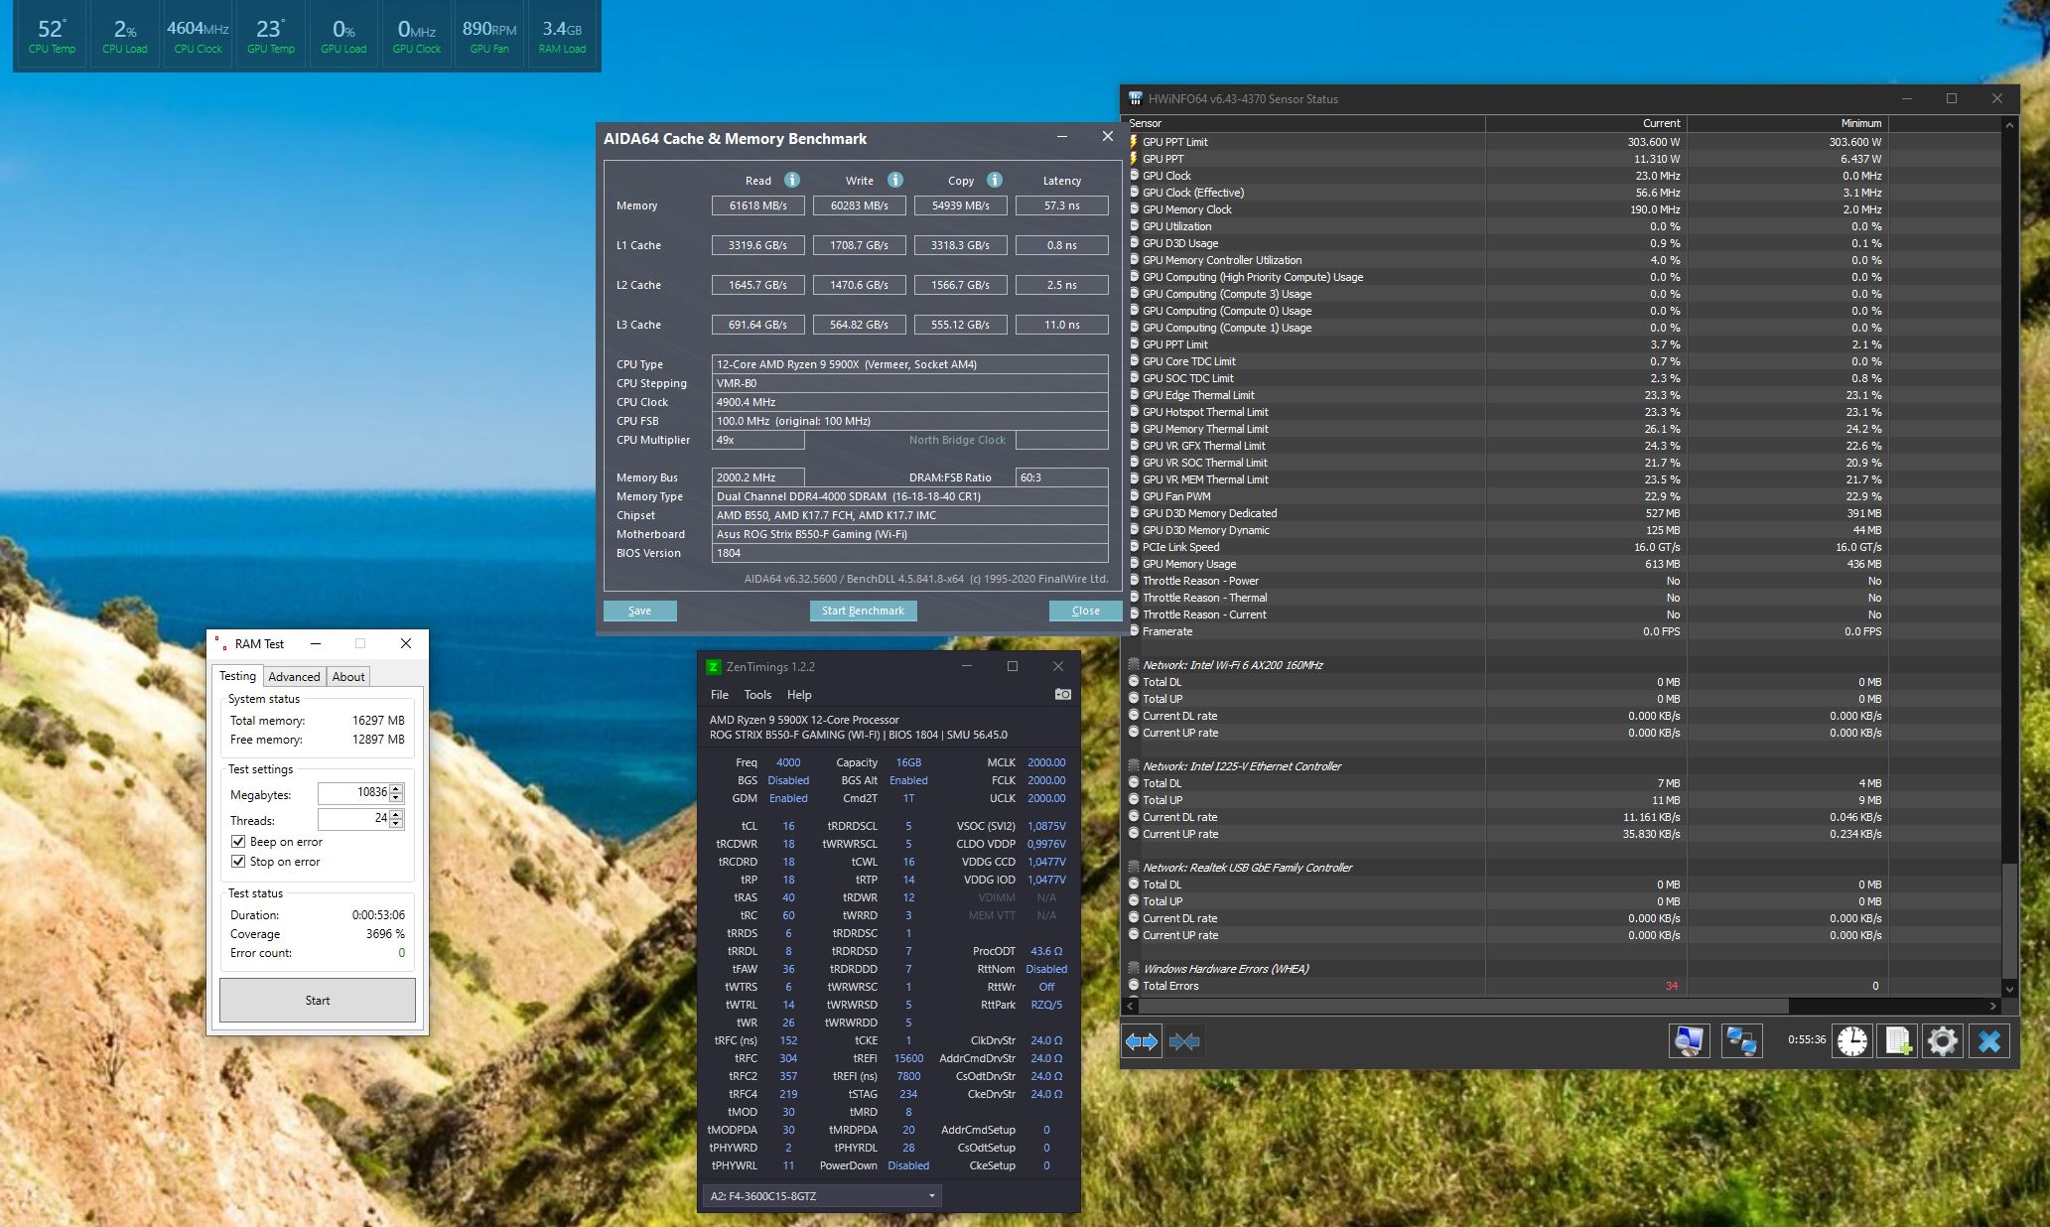This screenshot has width=2050, height=1227.
Task: Disable the Stop on error option
Action: click(x=238, y=861)
